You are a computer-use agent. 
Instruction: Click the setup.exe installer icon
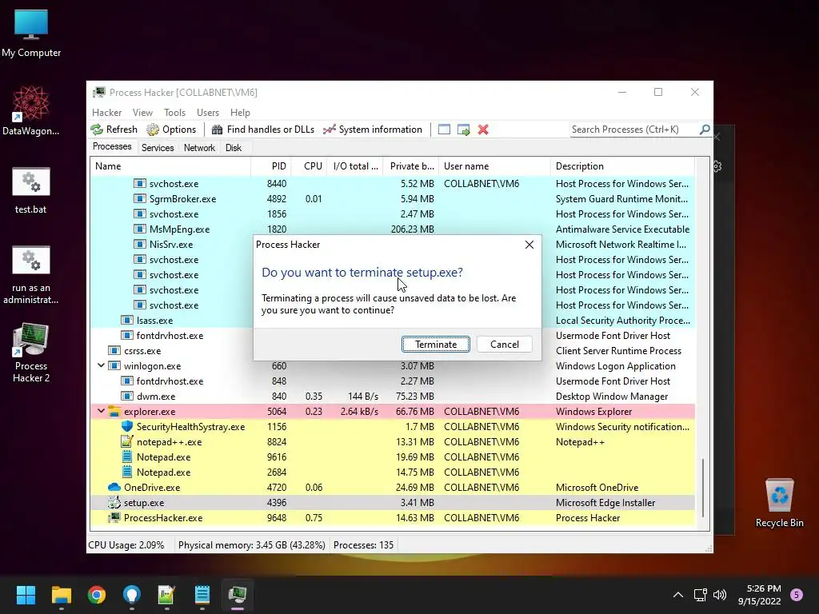114,503
